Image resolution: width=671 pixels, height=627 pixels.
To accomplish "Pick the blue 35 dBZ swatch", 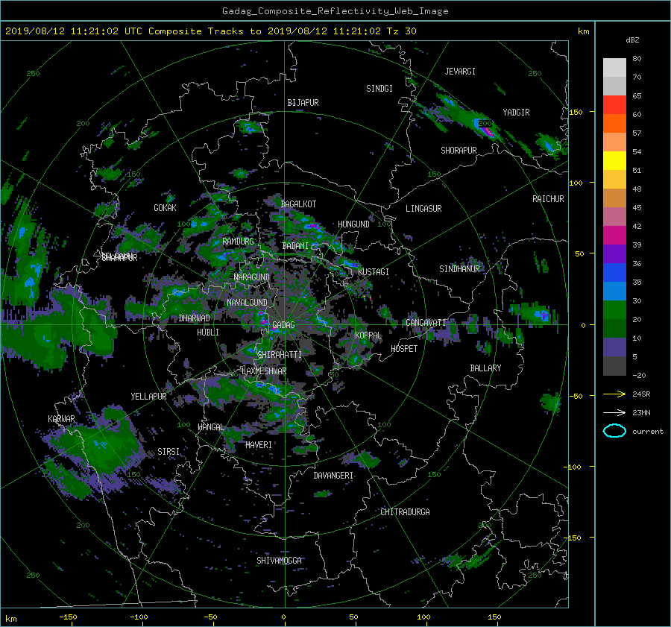I will (614, 273).
